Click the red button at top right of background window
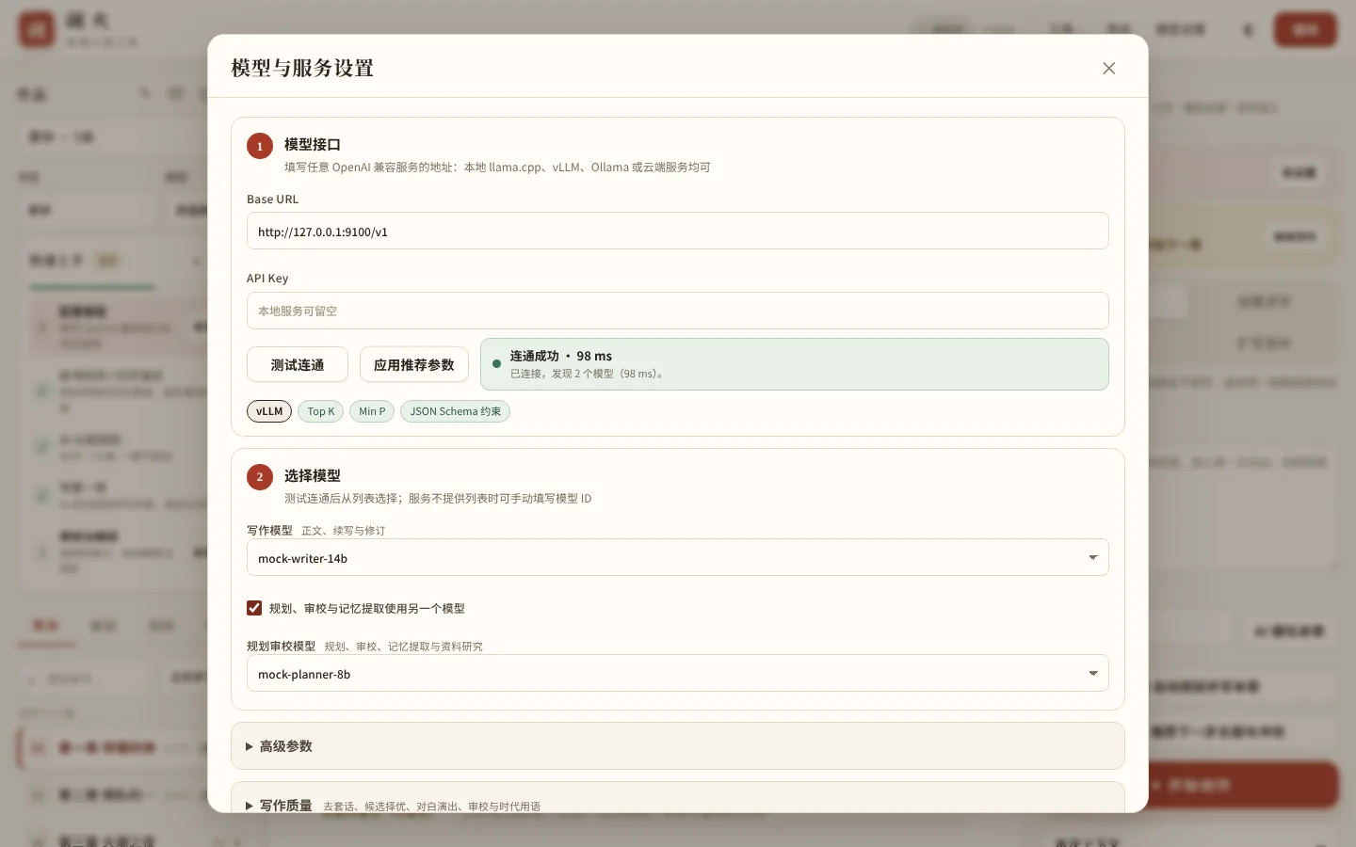The image size is (1356, 847). click(1305, 29)
